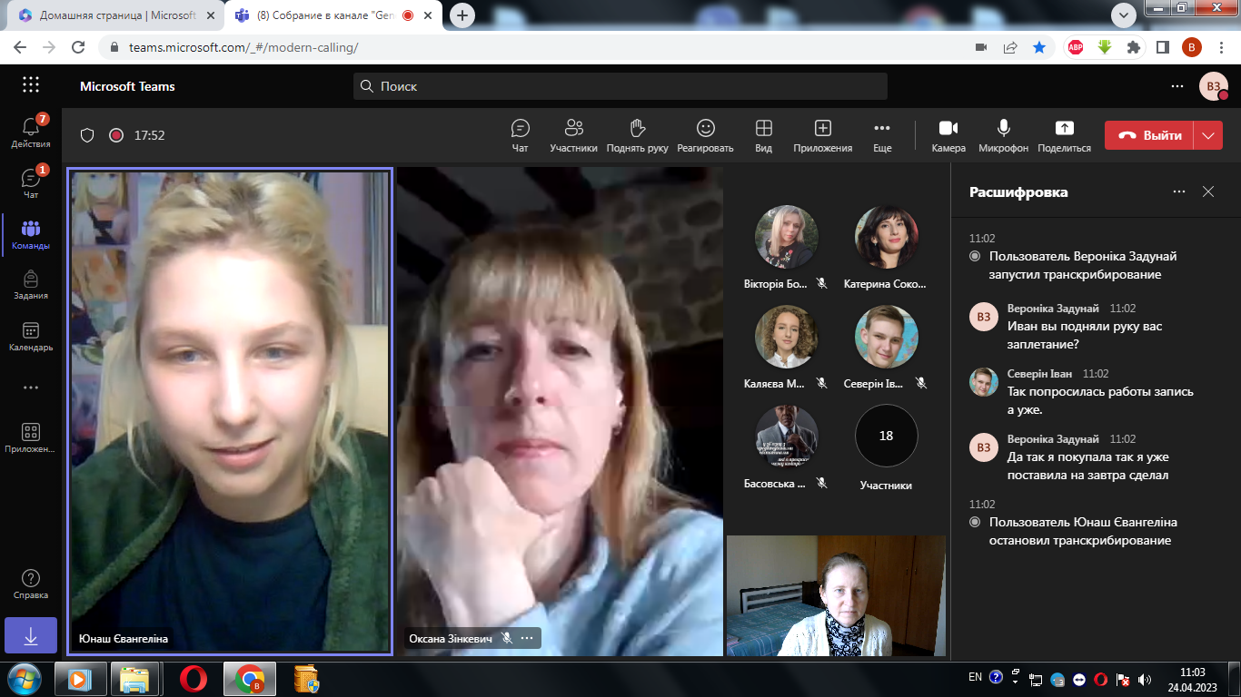The height and width of the screenshot is (697, 1241).
Task: Expand the arrow next to Выйти
Action: coord(1207,135)
